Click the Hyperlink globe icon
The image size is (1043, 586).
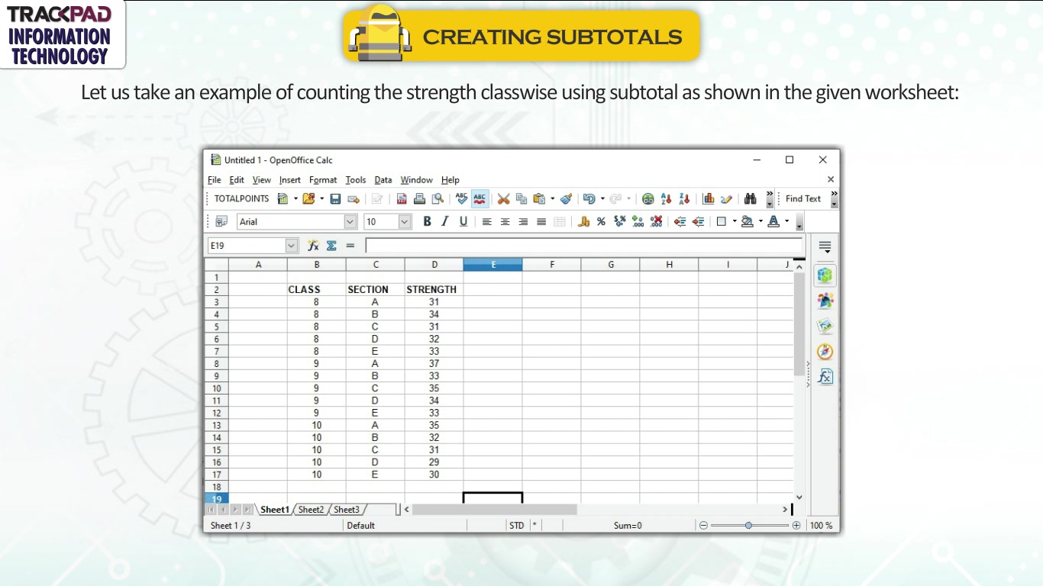648,198
